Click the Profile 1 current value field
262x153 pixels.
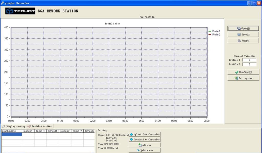(249, 60)
